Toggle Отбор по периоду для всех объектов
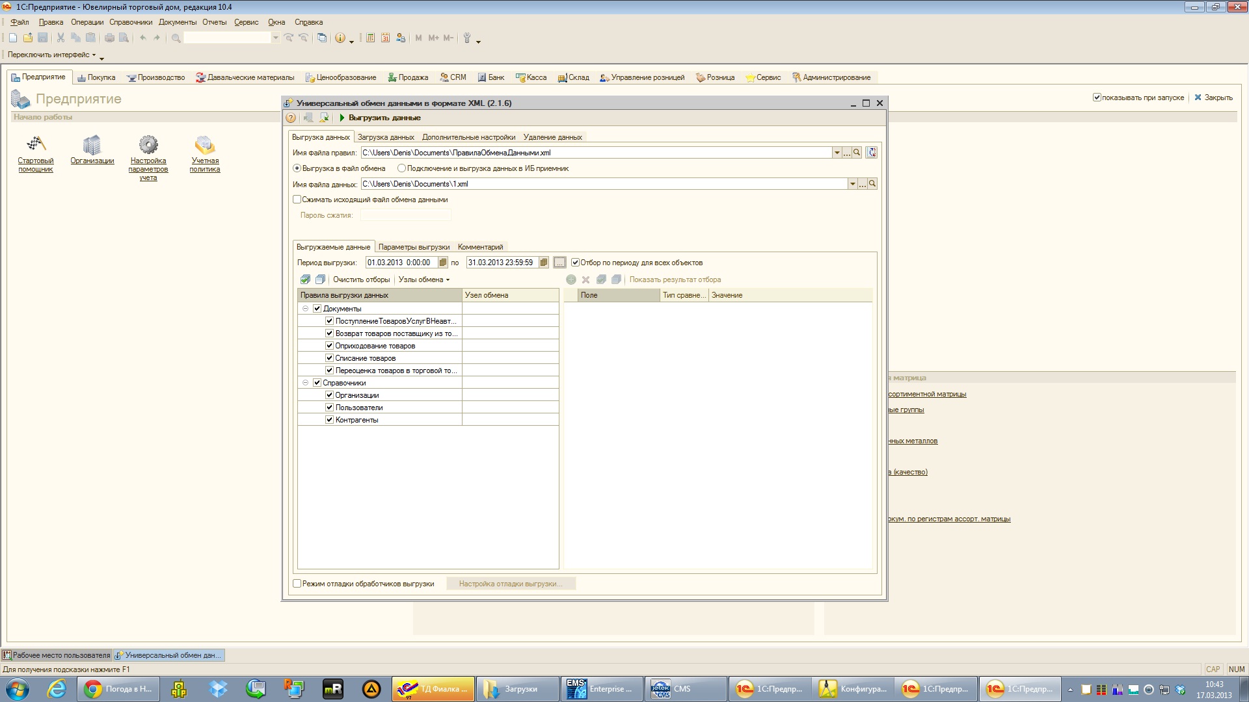1249x702 pixels. [x=575, y=263]
